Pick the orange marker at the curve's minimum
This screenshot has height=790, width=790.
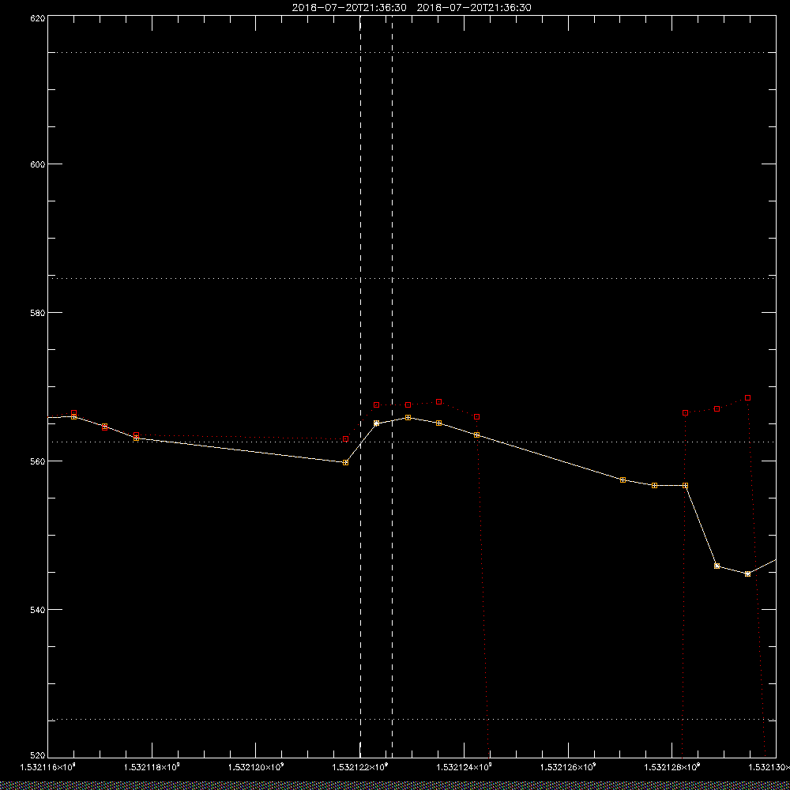747,574
